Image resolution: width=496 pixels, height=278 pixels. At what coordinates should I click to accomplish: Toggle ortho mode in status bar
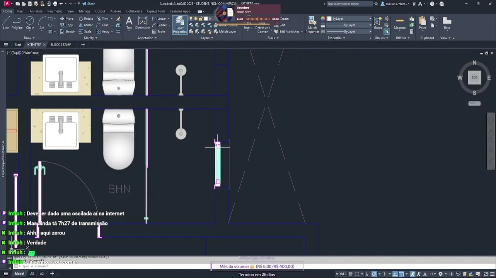click(x=368, y=274)
